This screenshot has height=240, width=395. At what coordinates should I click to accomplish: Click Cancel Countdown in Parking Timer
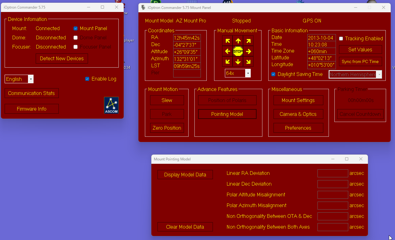pos(360,114)
